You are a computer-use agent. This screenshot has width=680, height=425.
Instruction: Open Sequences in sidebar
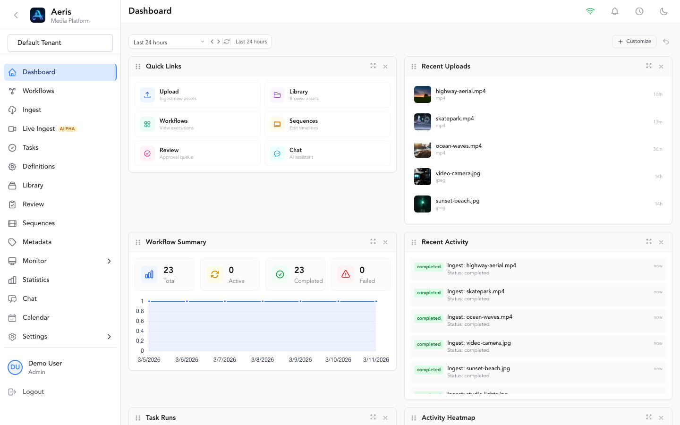point(60,223)
